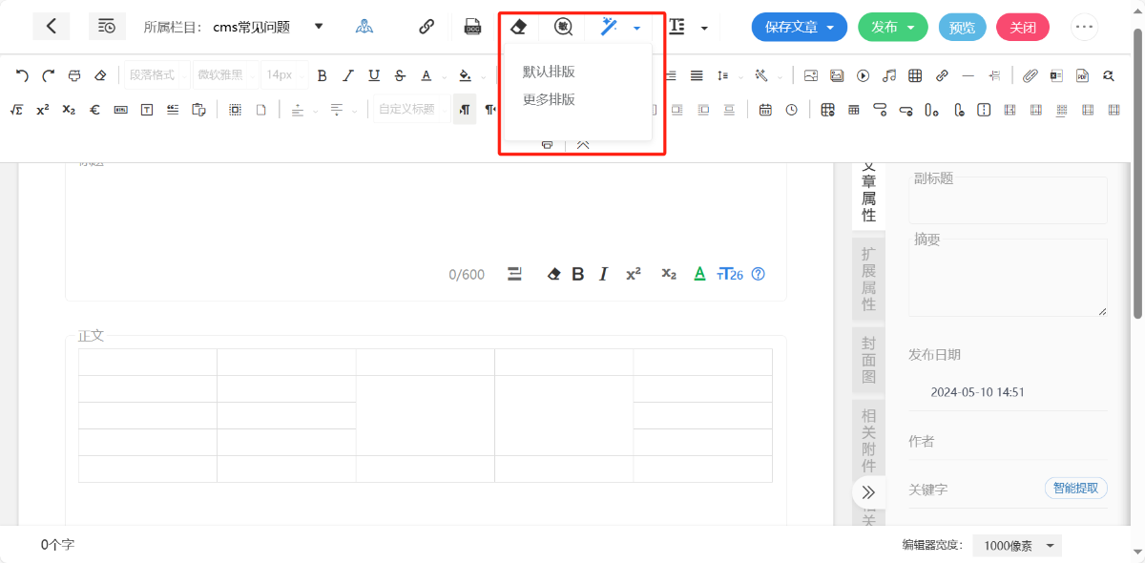Expand the 保存文章 button dropdown arrow

tap(830, 28)
